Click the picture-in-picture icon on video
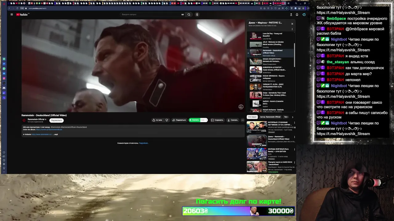 [241, 107]
